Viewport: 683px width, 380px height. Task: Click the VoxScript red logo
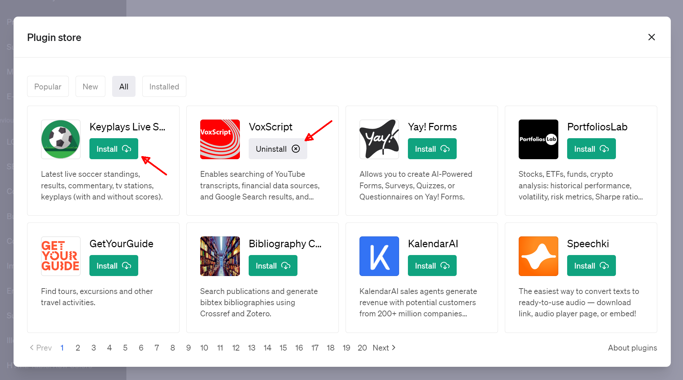(x=220, y=139)
